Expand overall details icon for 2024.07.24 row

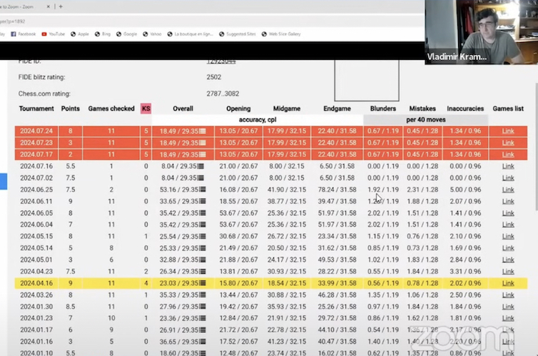tap(203, 131)
